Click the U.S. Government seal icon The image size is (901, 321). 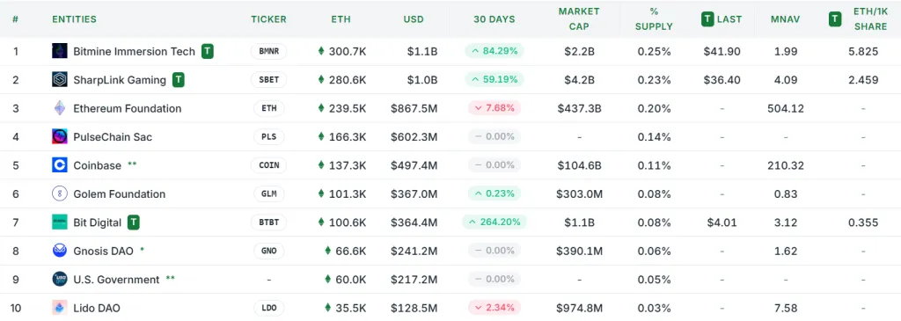click(x=59, y=280)
